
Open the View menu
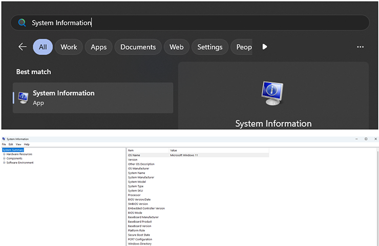coord(18,144)
